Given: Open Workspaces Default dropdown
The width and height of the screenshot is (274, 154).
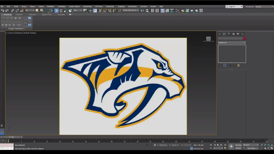Looking at the screenshot, I should pos(264,7).
